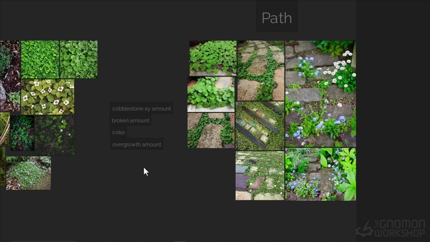Screen dimensions: 430x242
Task: Click the large clover leaves image beside it
Action: (79, 59)
